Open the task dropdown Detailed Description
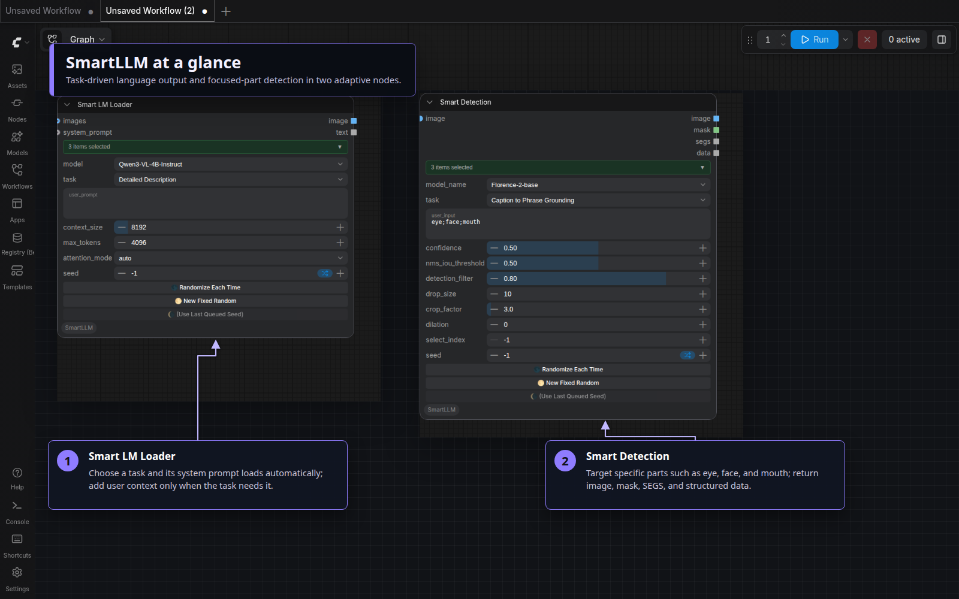The height and width of the screenshot is (599, 959). (231, 180)
